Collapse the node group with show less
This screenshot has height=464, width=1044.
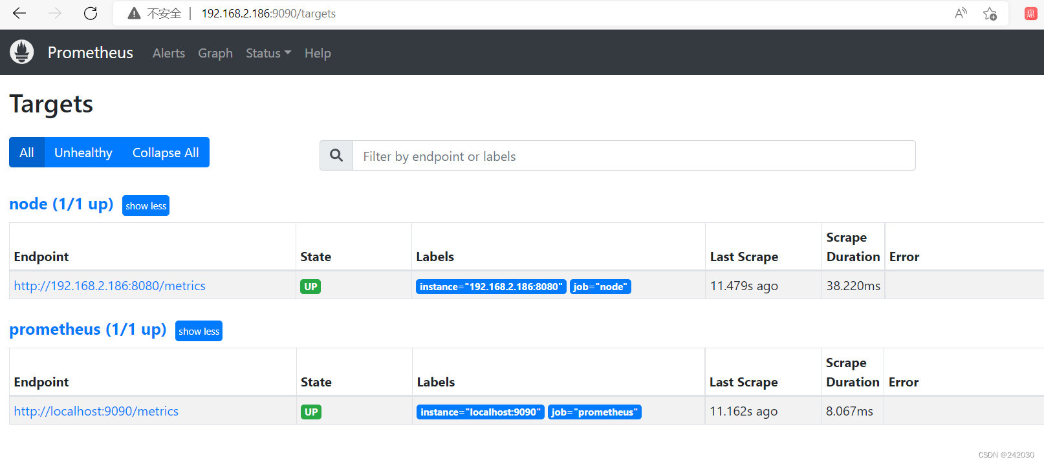(x=146, y=206)
